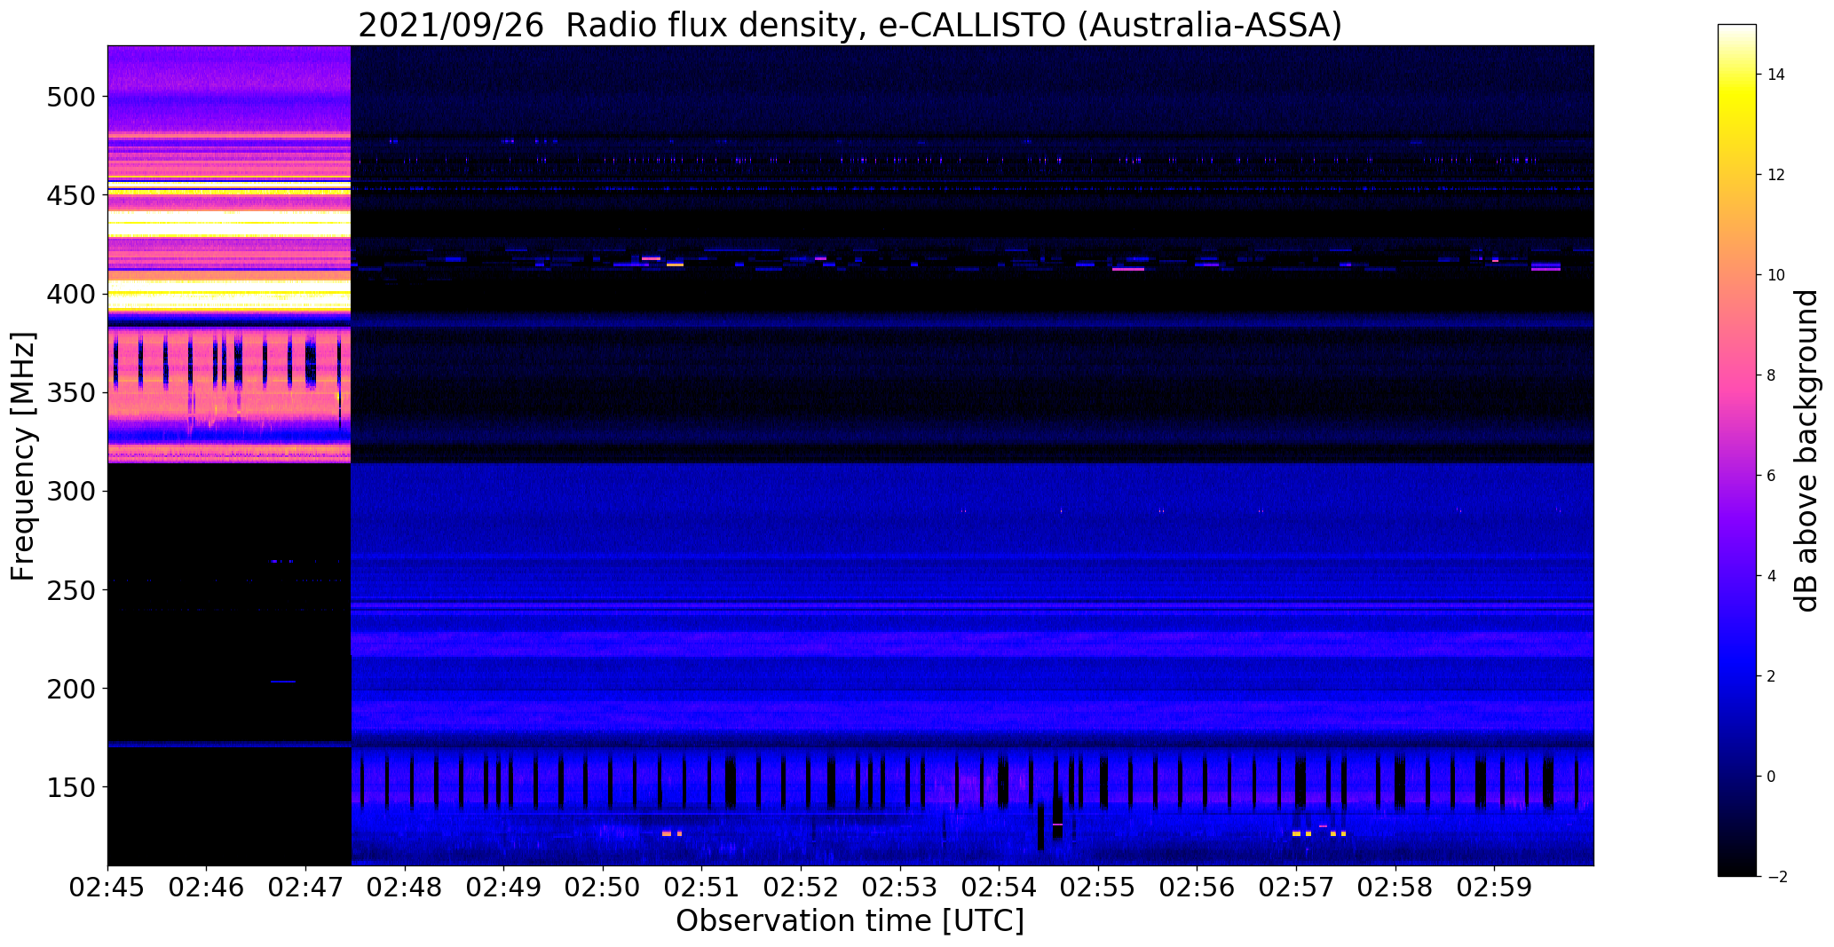
Task: Click the 300 frequency tick label
Action: pyautogui.click(x=69, y=492)
